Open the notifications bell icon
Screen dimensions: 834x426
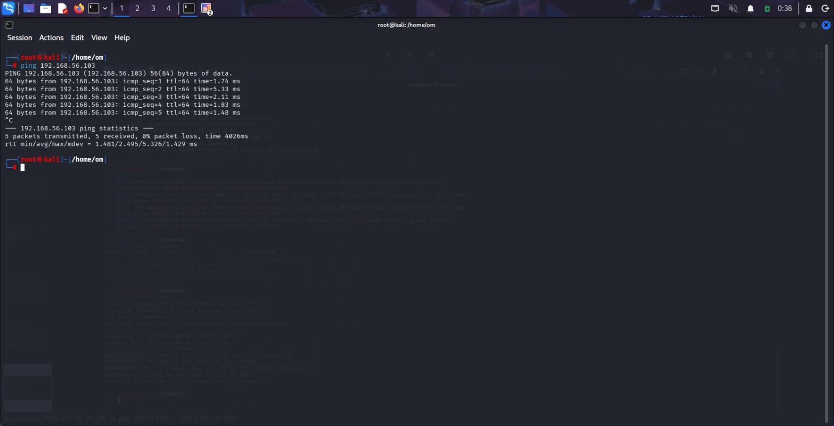[751, 8]
